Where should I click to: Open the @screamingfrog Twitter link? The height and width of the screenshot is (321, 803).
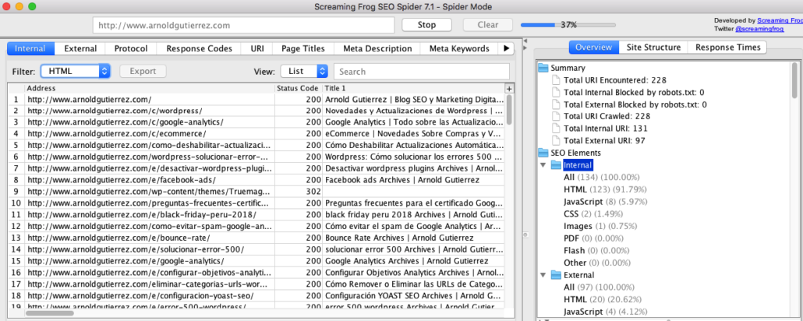pos(758,29)
